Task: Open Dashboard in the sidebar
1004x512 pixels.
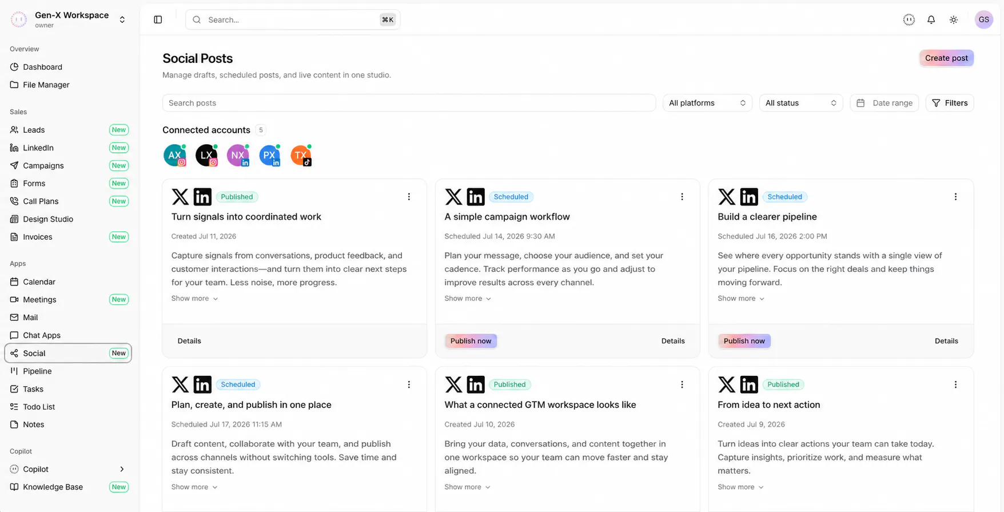Action: (x=68, y=67)
